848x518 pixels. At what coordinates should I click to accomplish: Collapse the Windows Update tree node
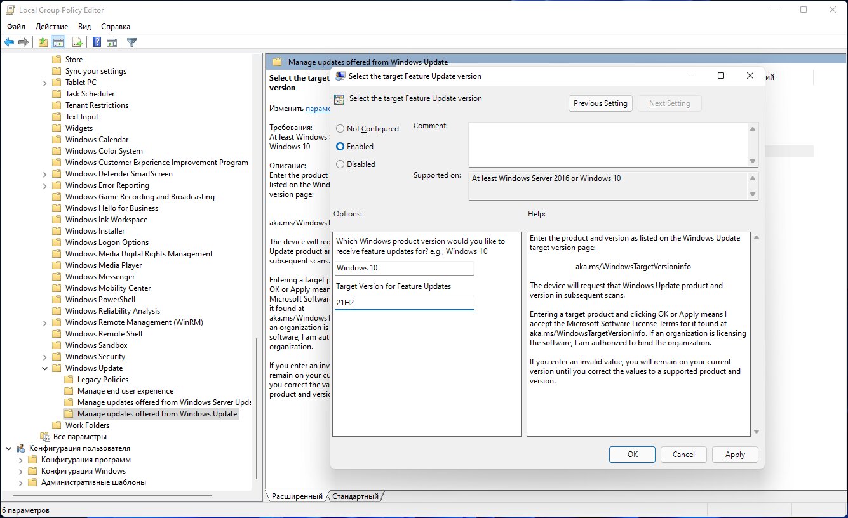tap(45, 368)
